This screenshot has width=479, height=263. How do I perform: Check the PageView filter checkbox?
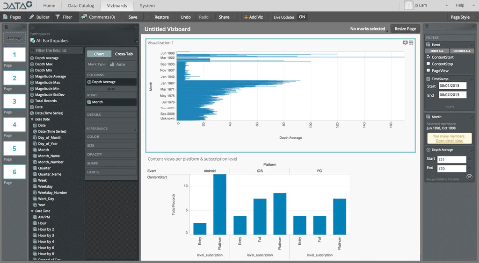pyautogui.click(x=428, y=71)
